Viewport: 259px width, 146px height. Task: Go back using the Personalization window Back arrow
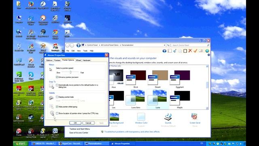(x=68, y=45)
